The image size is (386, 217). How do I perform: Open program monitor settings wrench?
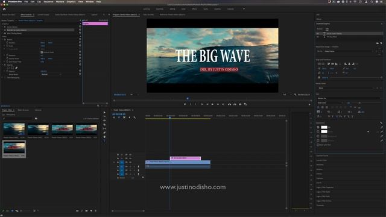tap(295, 95)
